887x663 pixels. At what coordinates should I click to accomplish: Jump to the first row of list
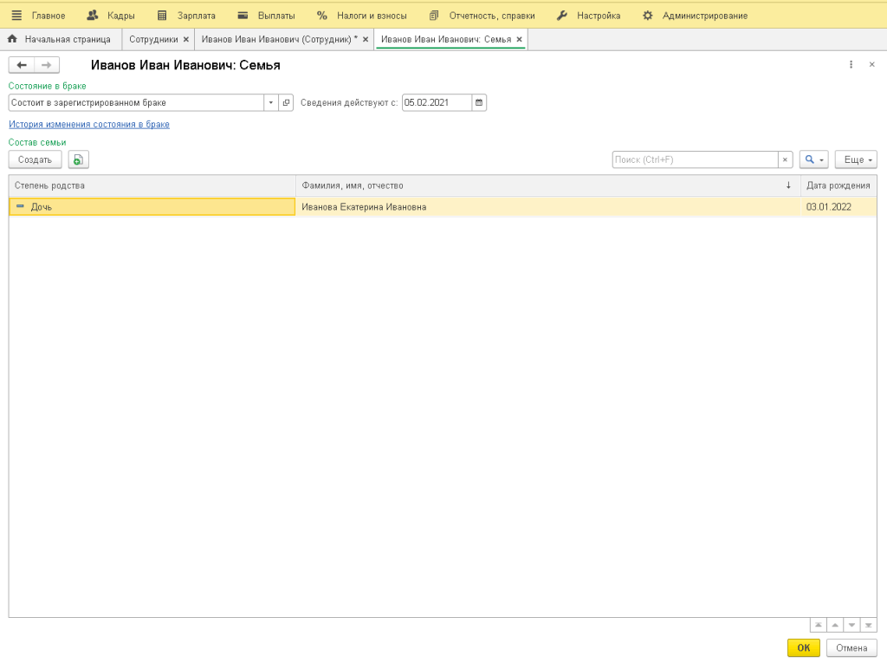[818, 625]
